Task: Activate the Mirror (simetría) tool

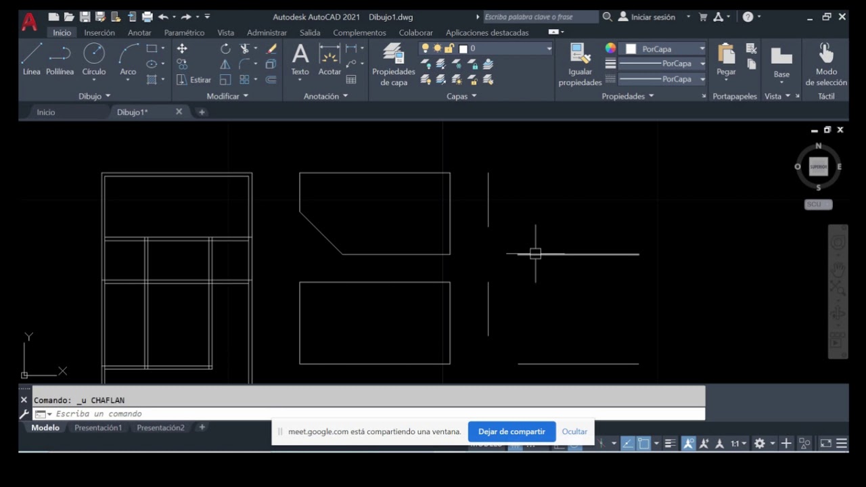Action: coord(225,64)
